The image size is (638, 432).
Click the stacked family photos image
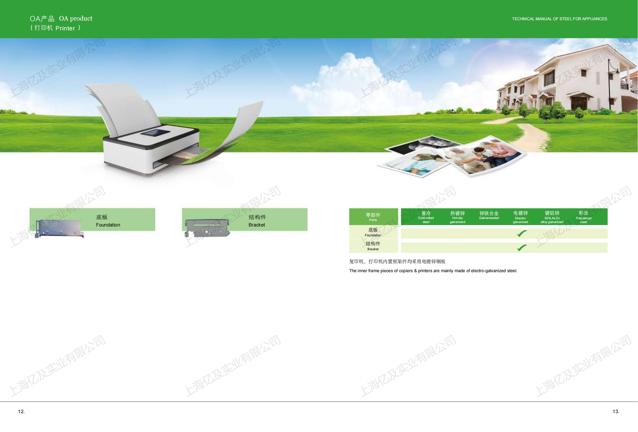(452, 157)
